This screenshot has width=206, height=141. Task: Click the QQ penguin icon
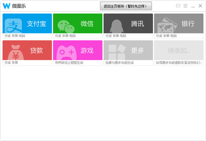pyautogui.click(x=117, y=26)
